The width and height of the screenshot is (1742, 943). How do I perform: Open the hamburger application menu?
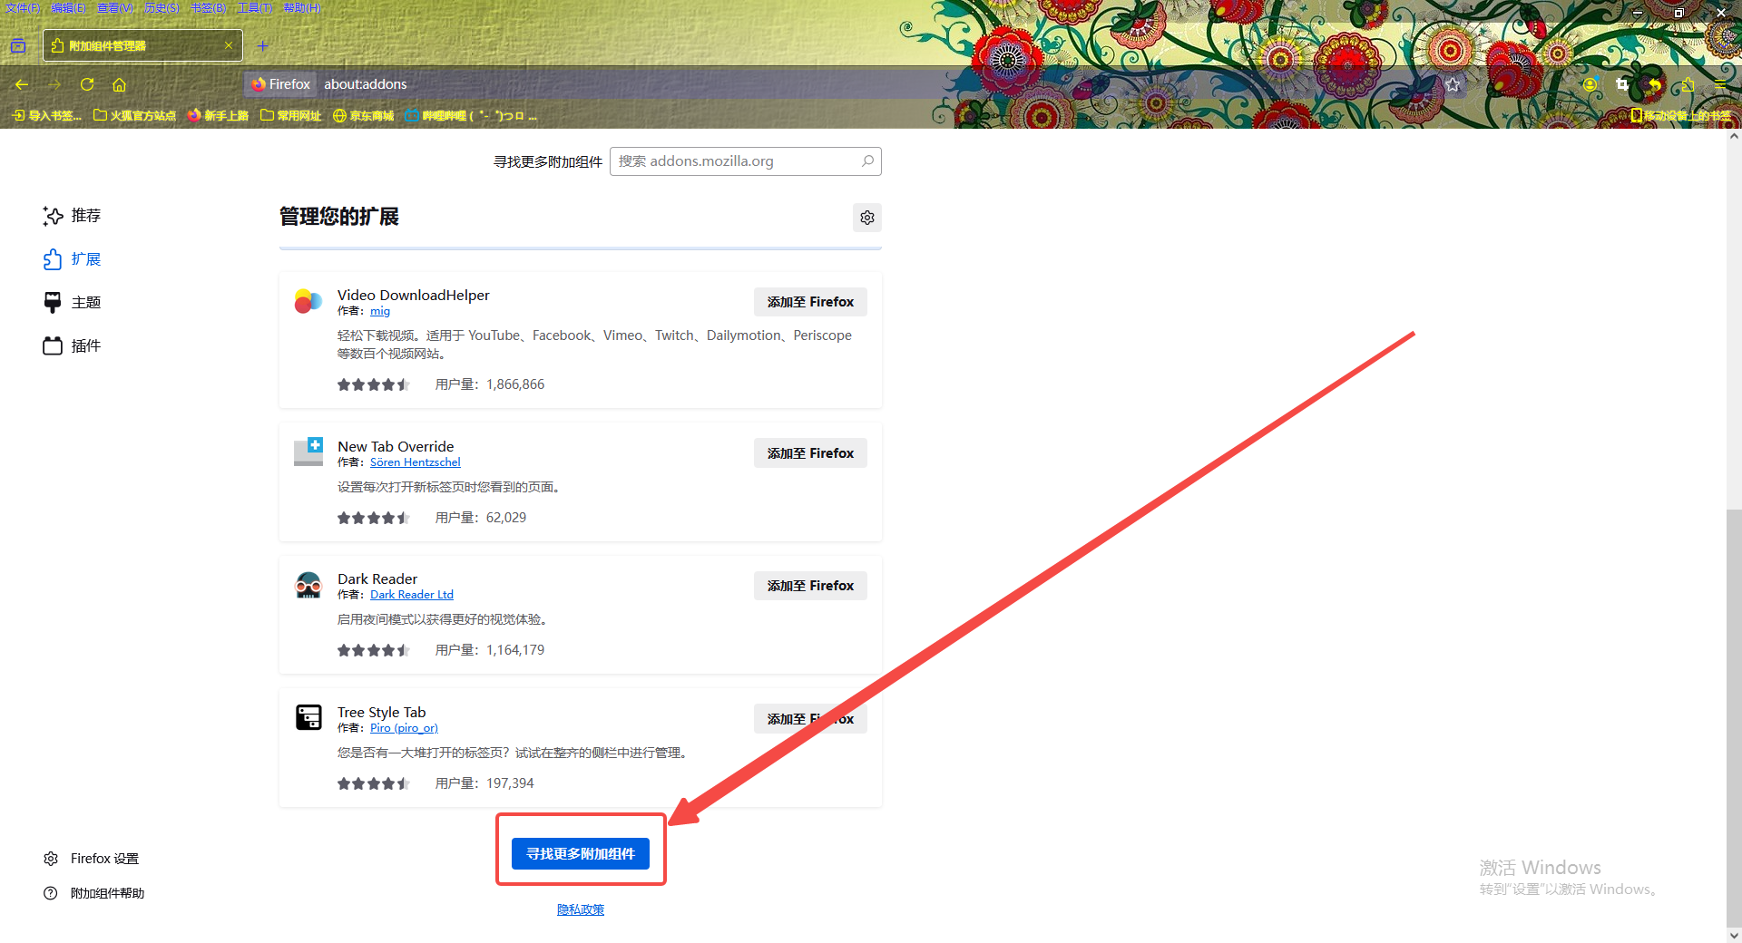pos(1720,84)
